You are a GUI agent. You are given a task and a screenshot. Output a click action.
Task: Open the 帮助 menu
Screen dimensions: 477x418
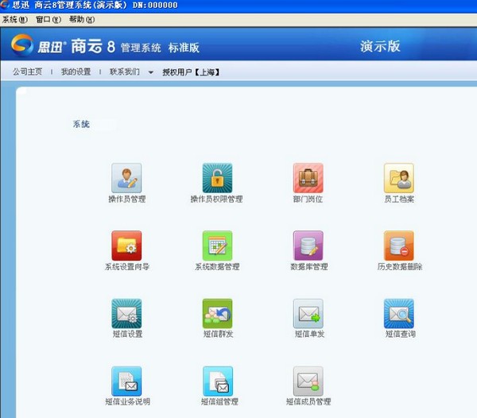coord(82,20)
